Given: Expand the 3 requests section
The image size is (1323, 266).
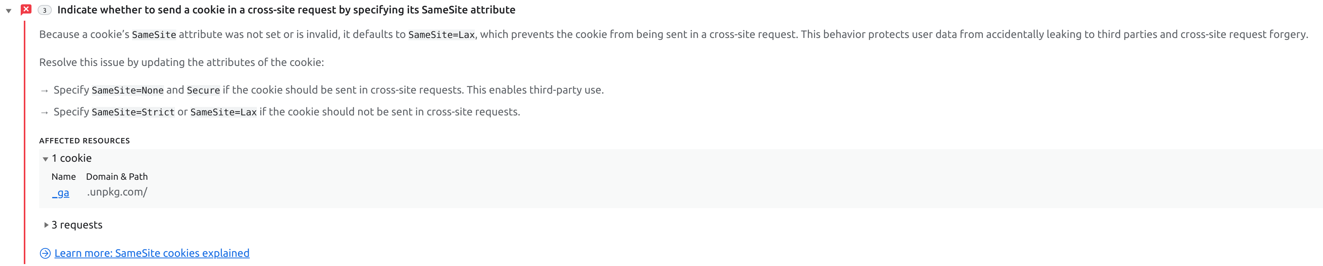Looking at the screenshot, I should pyautogui.click(x=78, y=225).
